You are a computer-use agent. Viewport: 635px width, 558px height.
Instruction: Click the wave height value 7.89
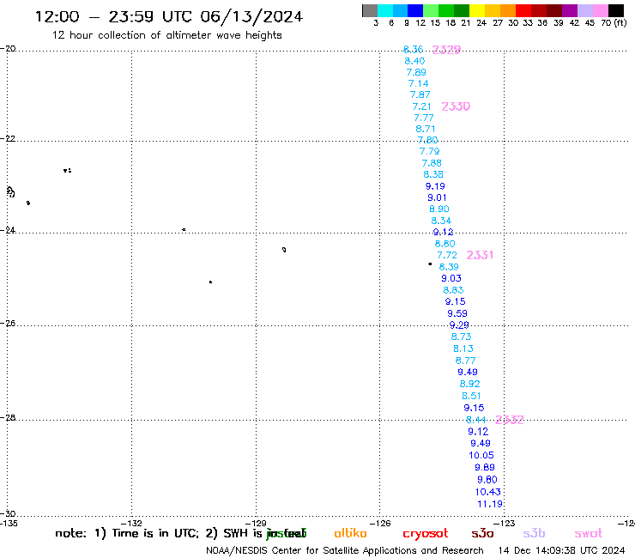pyautogui.click(x=416, y=72)
